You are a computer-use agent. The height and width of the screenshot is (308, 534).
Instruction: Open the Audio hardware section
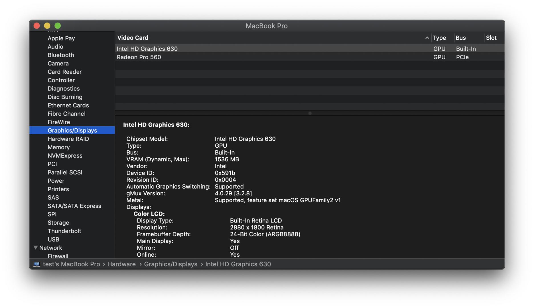55,46
